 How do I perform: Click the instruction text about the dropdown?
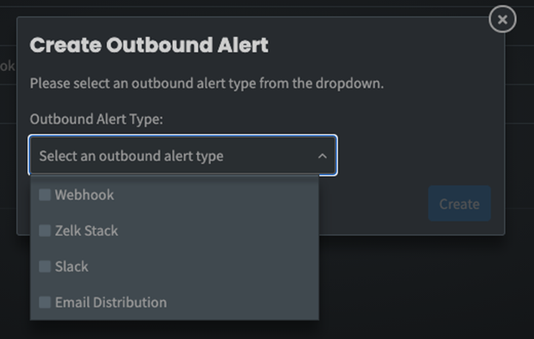click(x=207, y=83)
